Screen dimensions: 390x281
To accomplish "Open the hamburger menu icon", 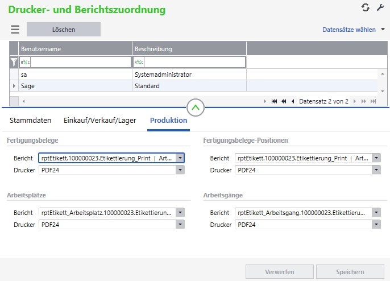I will [x=15, y=30].
